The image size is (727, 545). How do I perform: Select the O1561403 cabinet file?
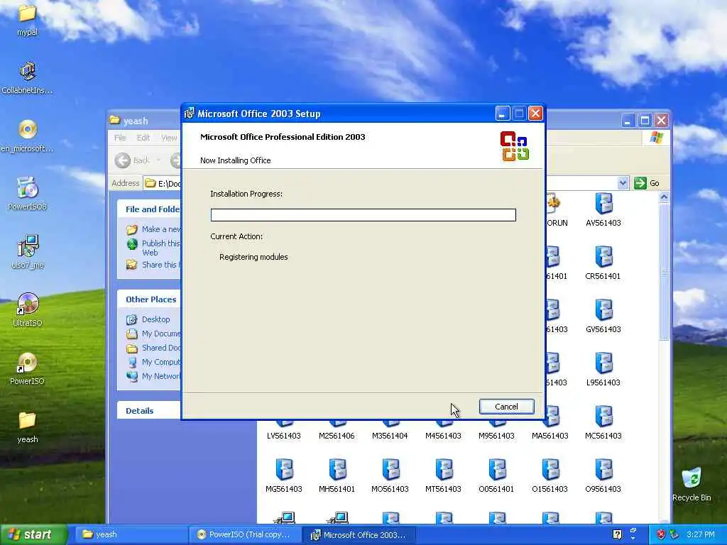(550, 476)
